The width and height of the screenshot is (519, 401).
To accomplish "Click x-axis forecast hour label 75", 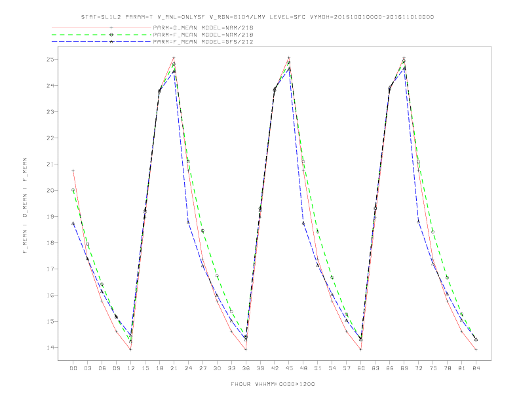I will (x=432, y=368).
